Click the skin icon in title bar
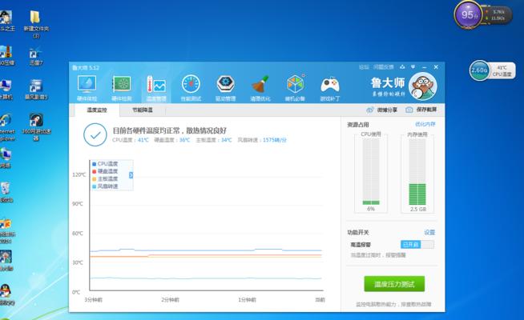The image size is (524, 320). [402, 67]
